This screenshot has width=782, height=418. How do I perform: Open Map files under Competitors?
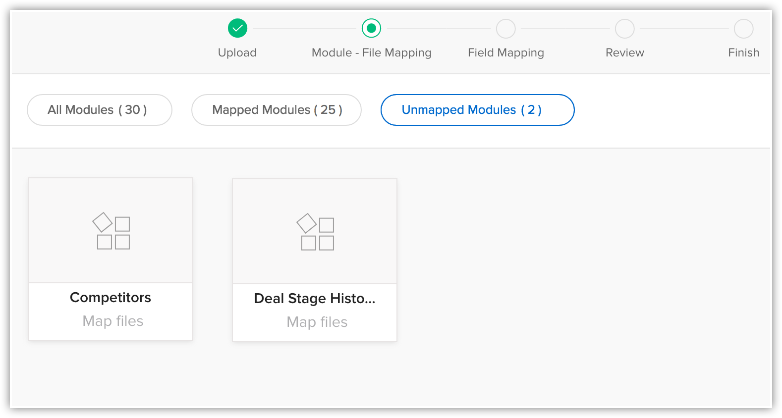[x=112, y=321]
